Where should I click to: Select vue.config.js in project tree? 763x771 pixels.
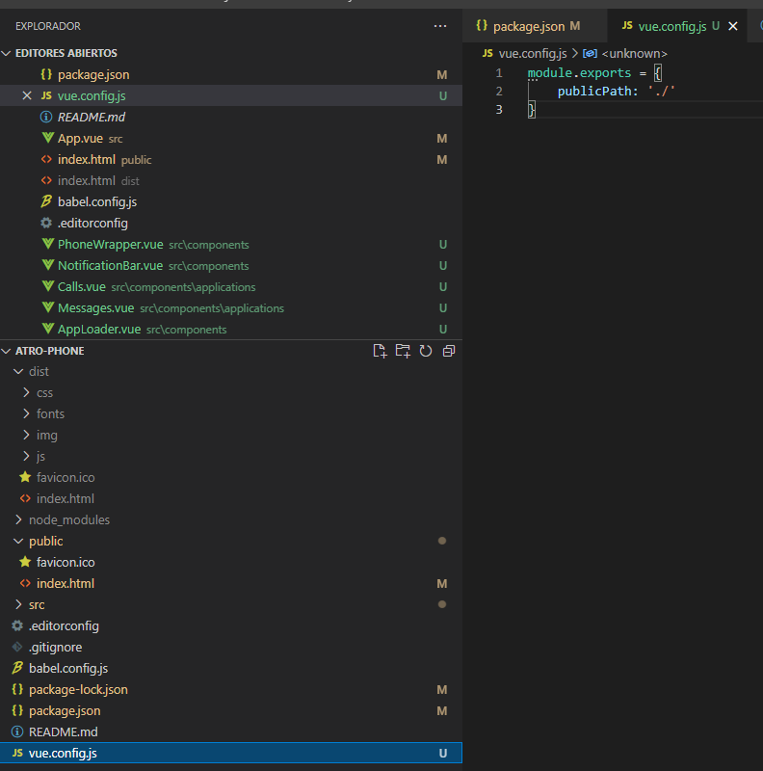point(231,754)
